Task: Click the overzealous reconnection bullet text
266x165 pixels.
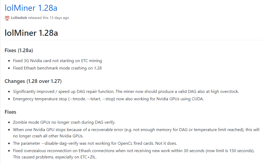Action: (x=134, y=151)
